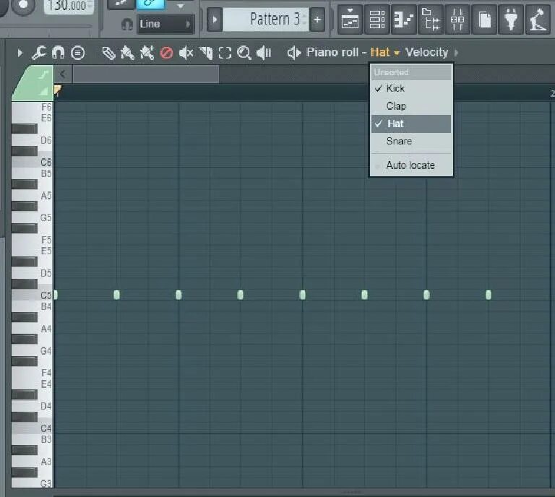Click the C5 piano key
555x497 pixels.
[32, 295]
